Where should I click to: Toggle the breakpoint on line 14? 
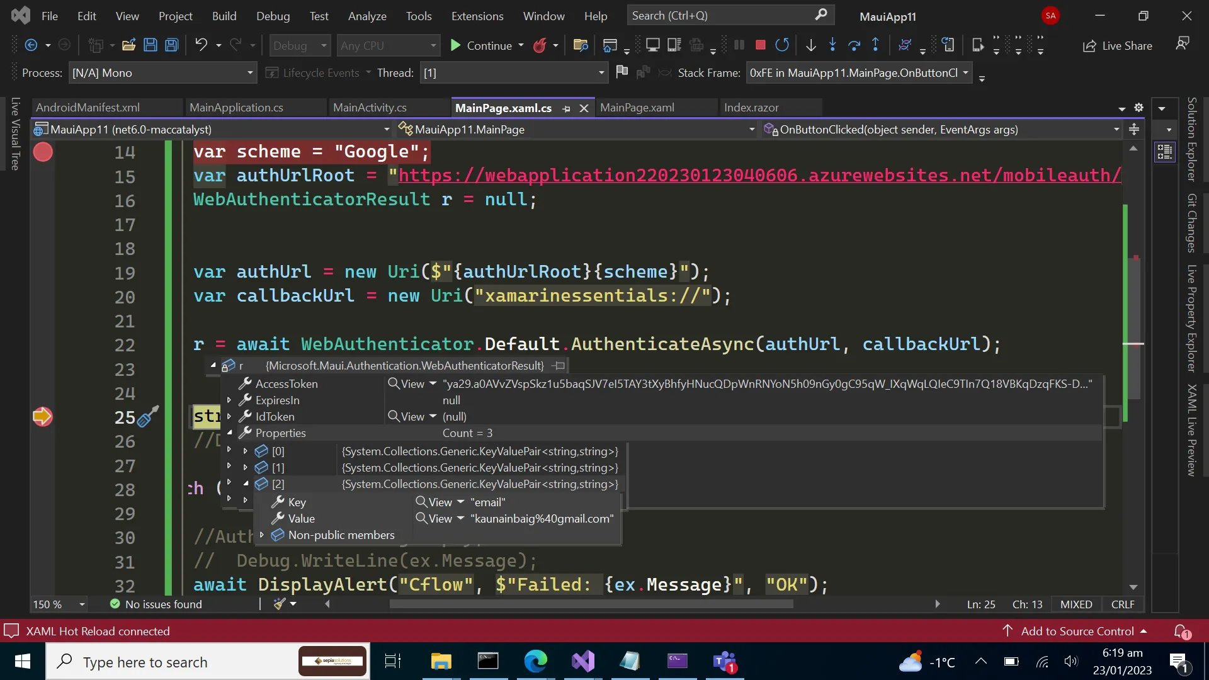[x=43, y=152]
